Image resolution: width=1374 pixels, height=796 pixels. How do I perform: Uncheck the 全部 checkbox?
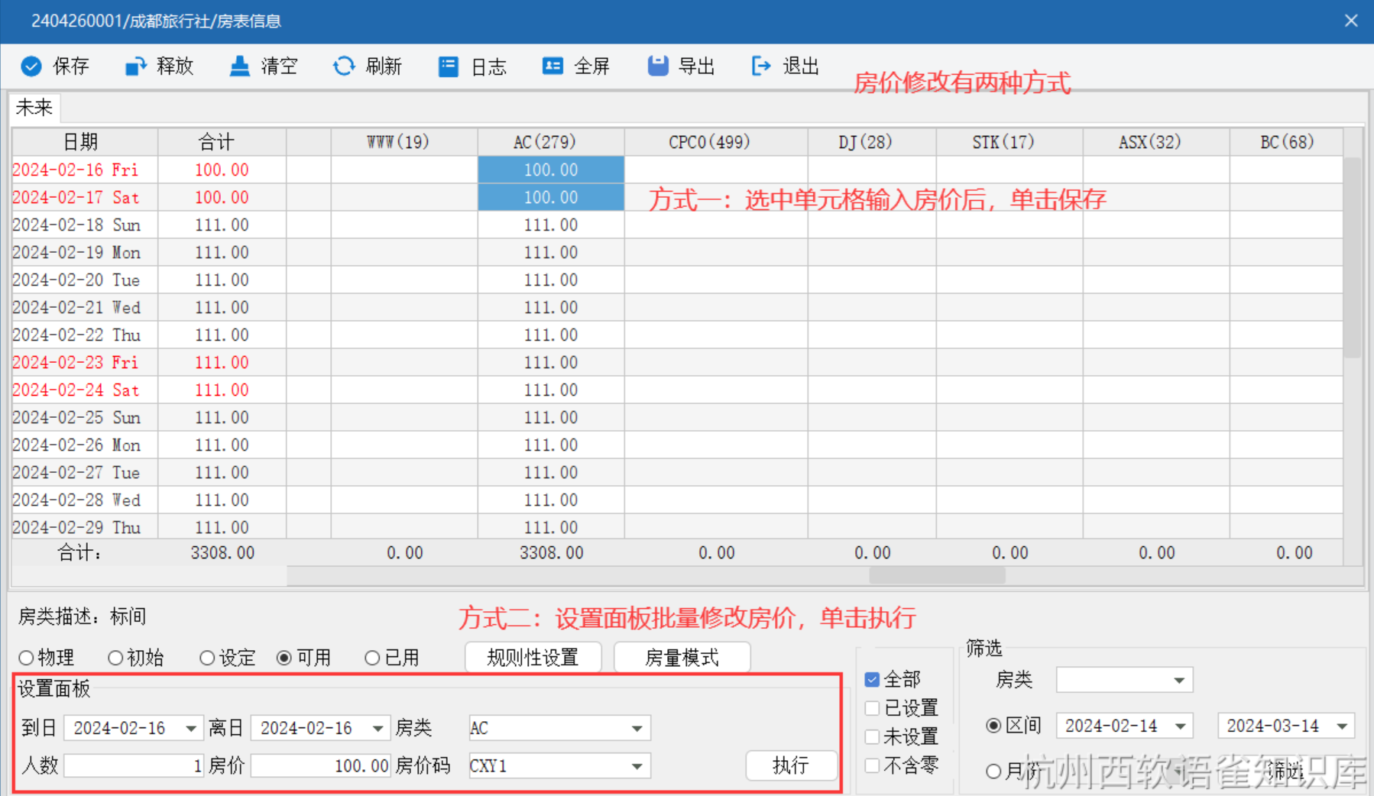pyautogui.click(x=872, y=679)
